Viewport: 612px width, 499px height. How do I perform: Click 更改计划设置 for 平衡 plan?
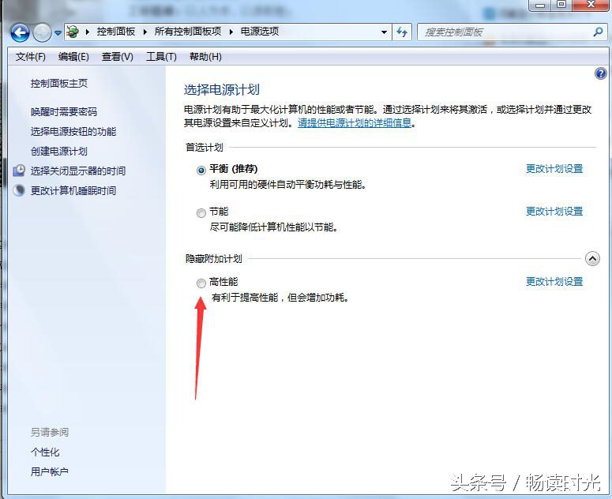[x=554, y=169]
